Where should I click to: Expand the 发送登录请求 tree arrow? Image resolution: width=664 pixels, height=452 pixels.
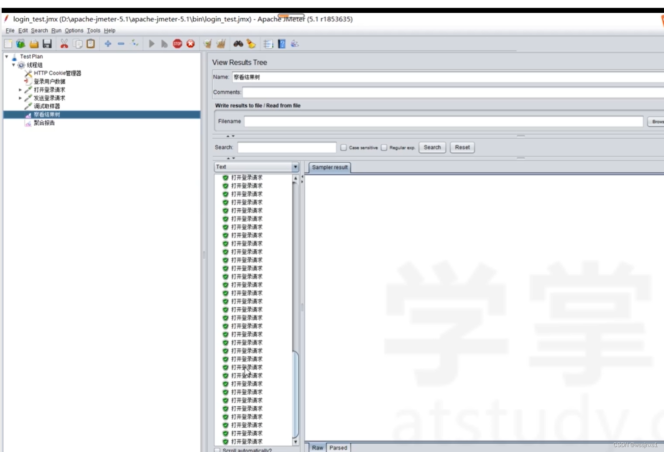click(x=20, y=98)
